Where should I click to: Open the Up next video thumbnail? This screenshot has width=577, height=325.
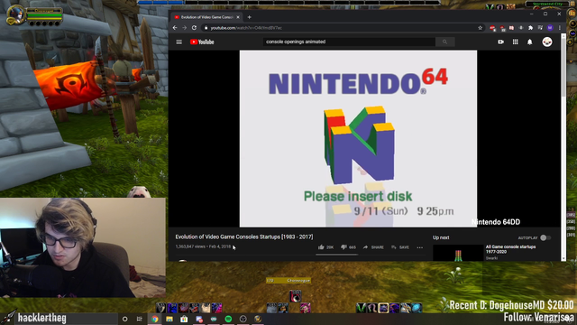coord(458,253)
